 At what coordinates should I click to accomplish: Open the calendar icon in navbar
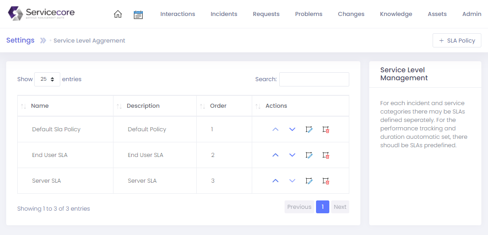[138, 14]
